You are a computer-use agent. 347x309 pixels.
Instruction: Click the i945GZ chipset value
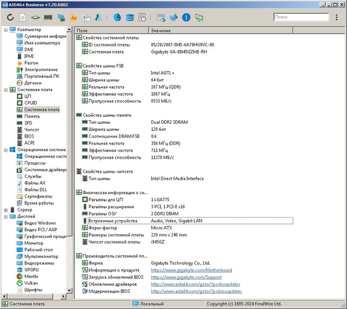(158, 242)
